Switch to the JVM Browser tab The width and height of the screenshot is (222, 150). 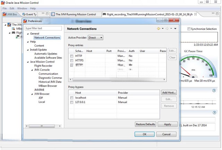(x=10, y=14)
